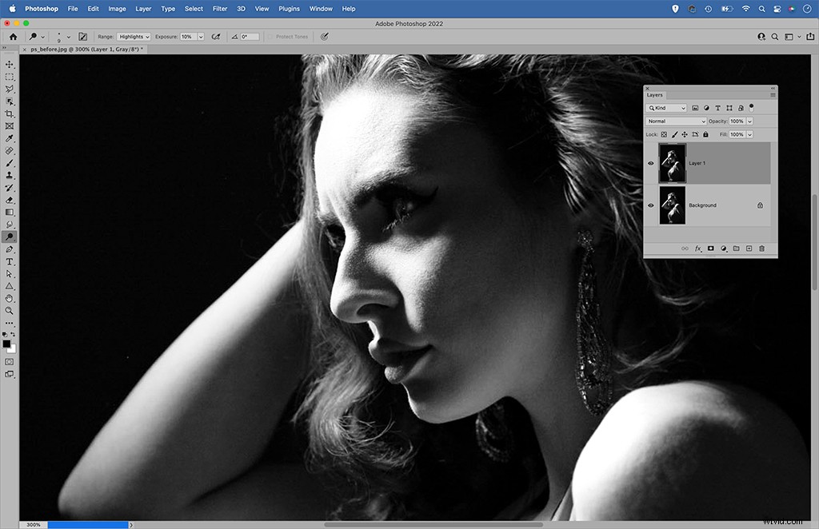The height and width of the screenshot is (529, 819).
Task: Open the Filter menu
Action: click(220, 9)
